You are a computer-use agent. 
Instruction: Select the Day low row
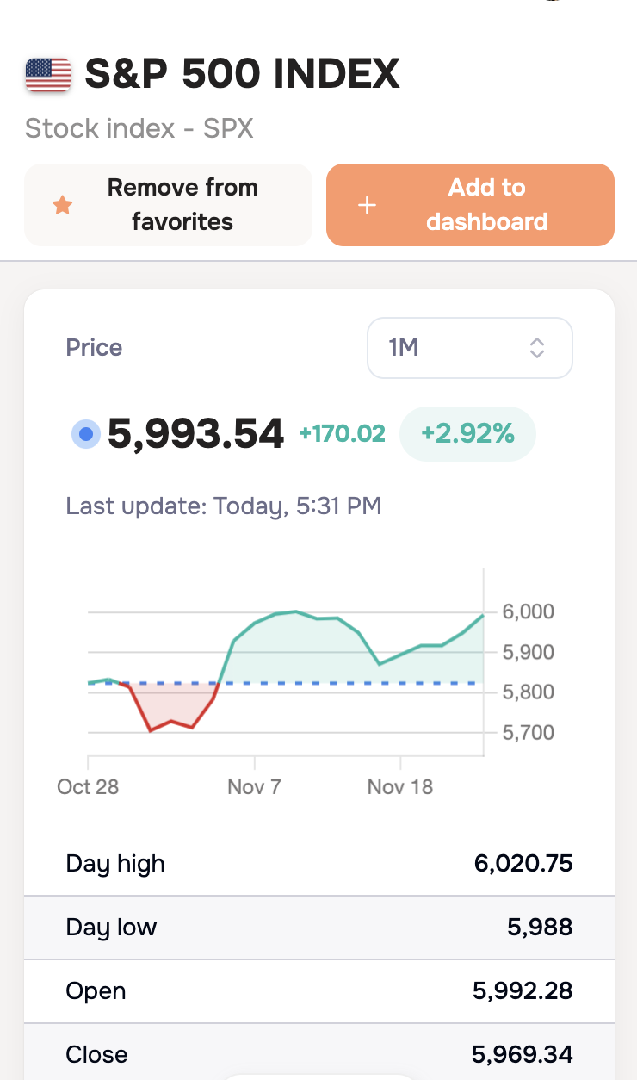pyautogui.click(x=319, y=928)
